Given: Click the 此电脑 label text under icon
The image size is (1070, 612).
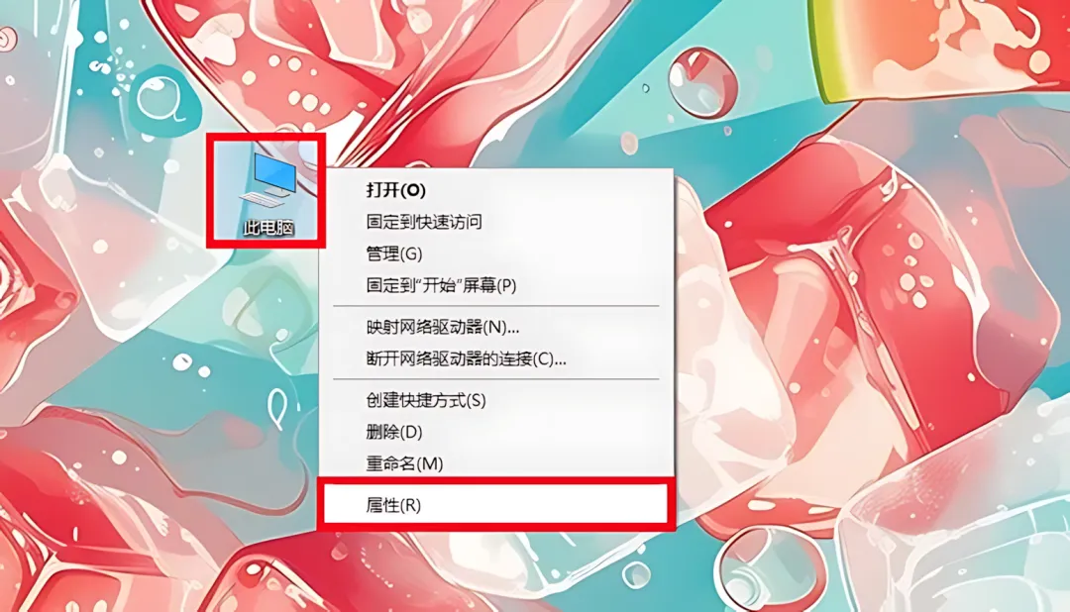Looking at the screenshot, I should click(x=268, y=228).
